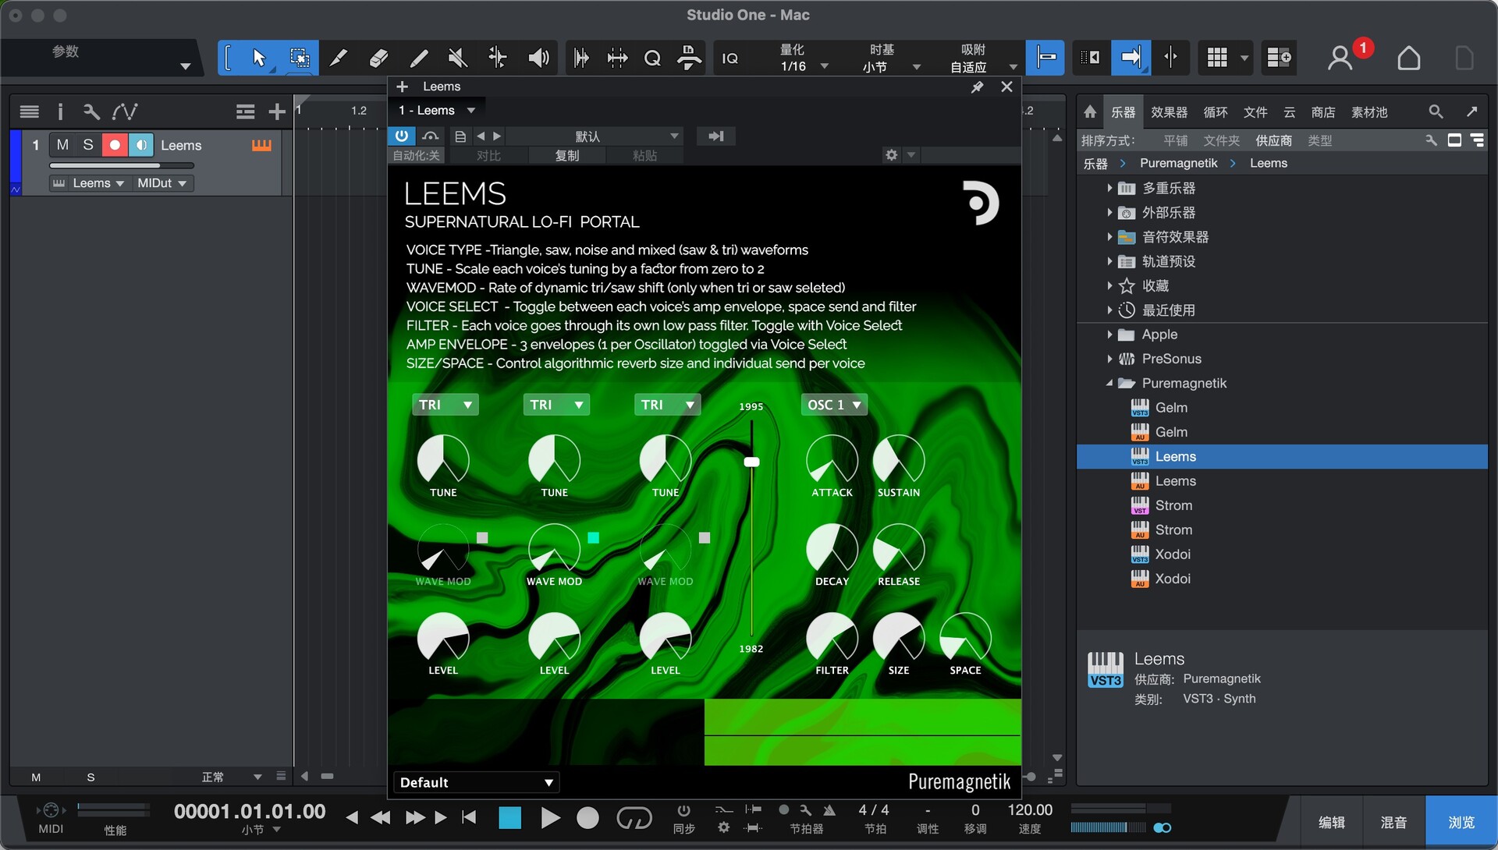Viewport: 1498px width, 850px height.
Task: Click the 复制 button in the plugin header
Action: point(567,155)
